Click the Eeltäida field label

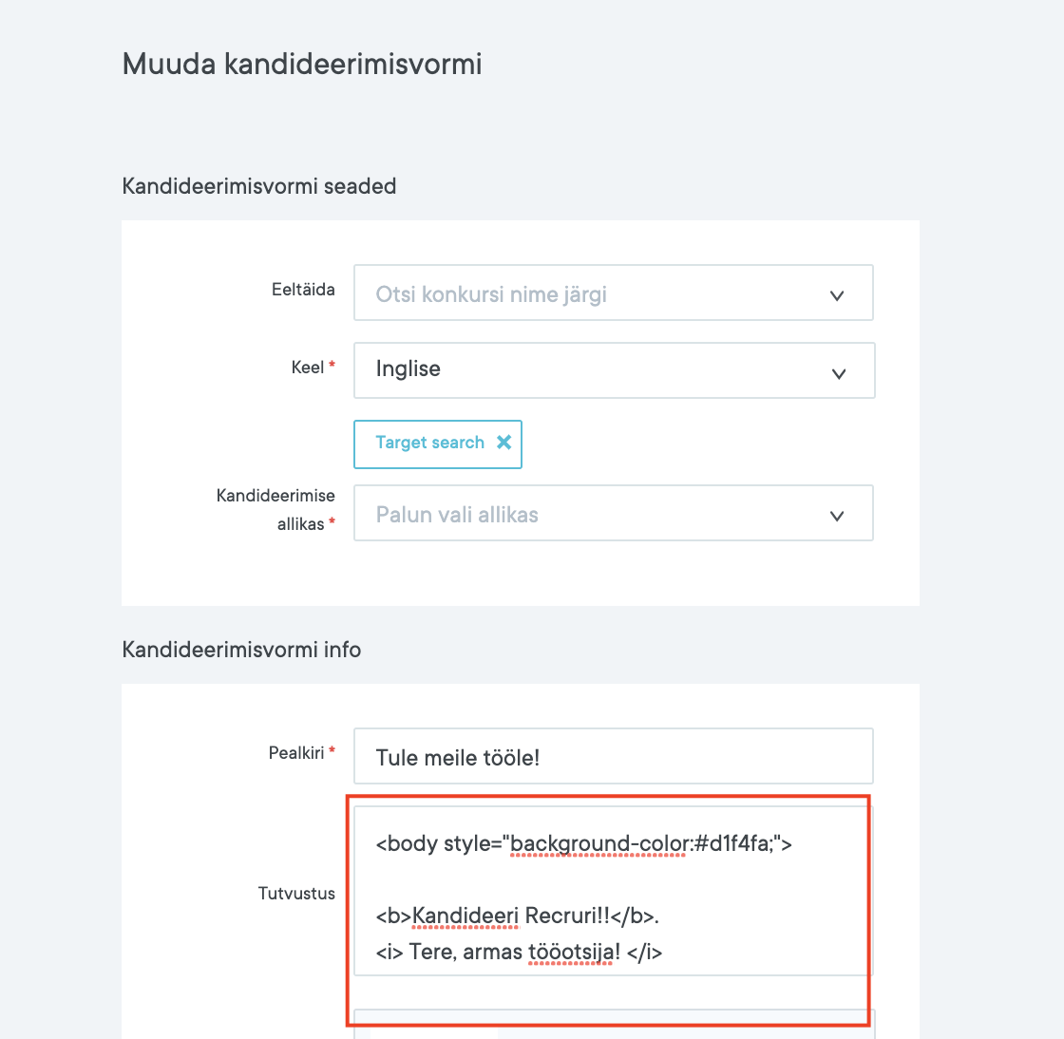click(303, 290)
